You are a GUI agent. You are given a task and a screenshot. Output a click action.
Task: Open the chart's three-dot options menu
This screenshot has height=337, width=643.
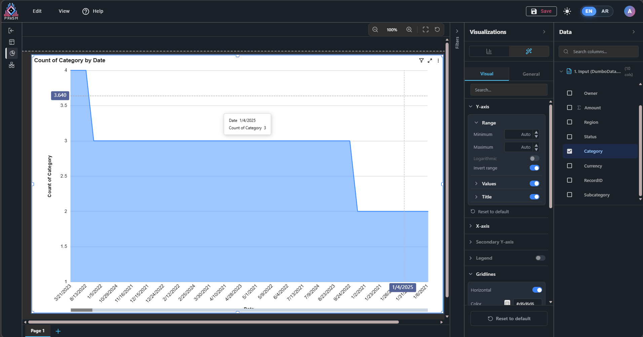point(438,61)
